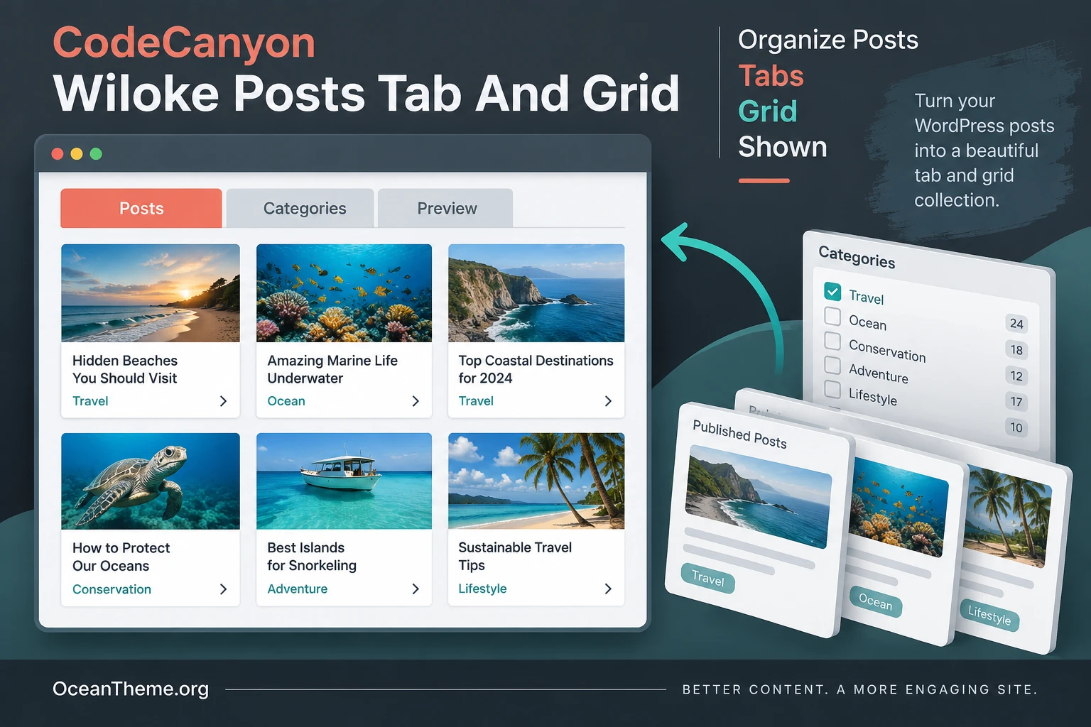The width and height of the screenshot is (1091, 727).
Task: Click the Sustainable Travel Tips card chevron
Action: point(608,589)
